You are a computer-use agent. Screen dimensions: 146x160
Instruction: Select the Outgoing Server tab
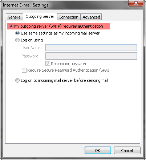40,16
